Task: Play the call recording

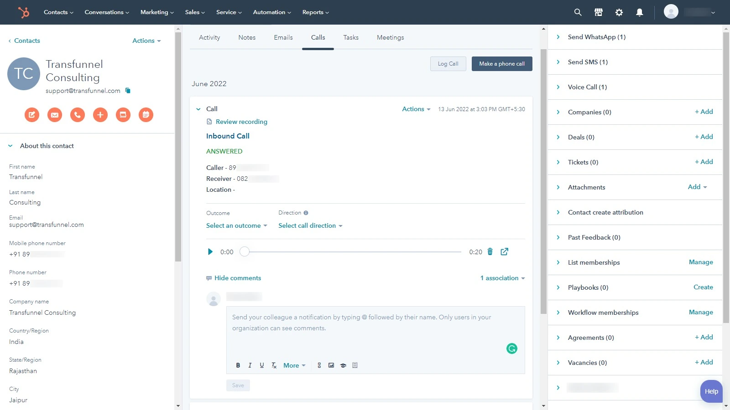Action: (210, 251)
